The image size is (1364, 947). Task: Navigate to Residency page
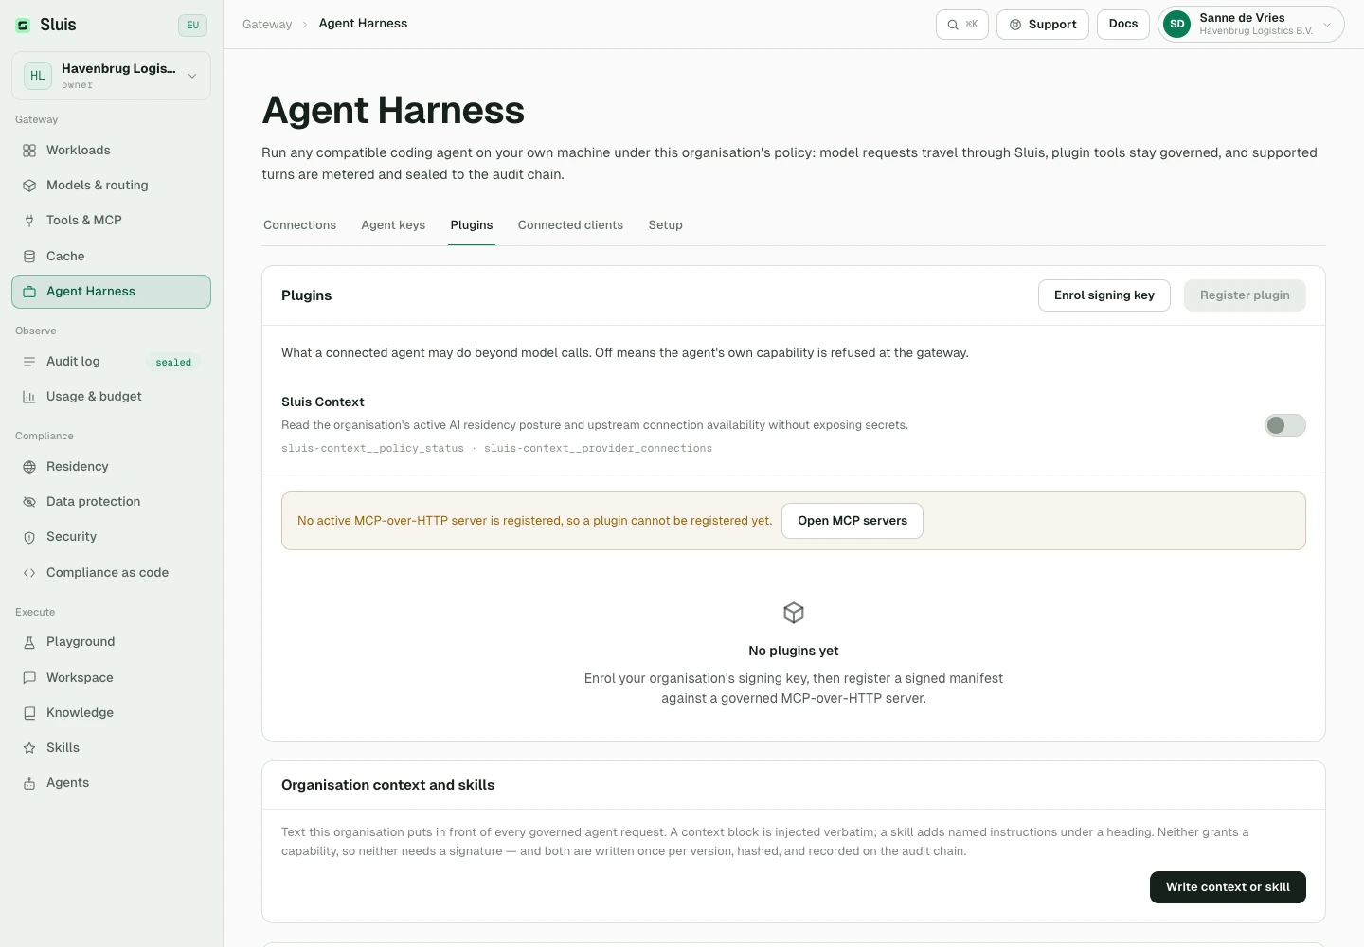coord(111,467)
